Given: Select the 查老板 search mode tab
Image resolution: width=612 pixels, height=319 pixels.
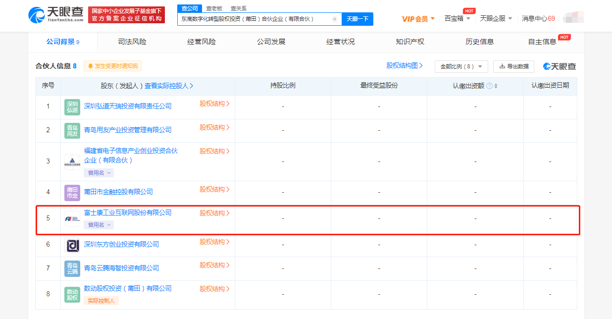Looking at the screenshot, I should point(214,8).
